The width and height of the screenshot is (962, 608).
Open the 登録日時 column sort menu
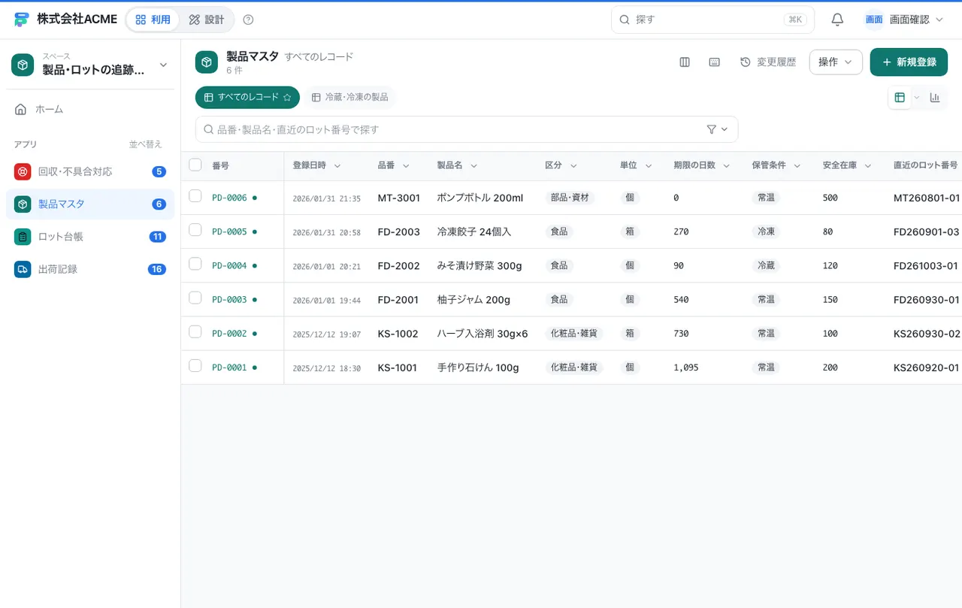pyautogui.click(x=337, y=166)
